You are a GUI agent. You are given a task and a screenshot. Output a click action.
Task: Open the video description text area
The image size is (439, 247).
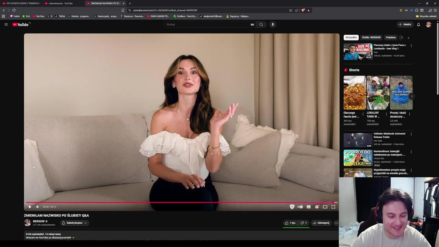pos(181,236)
